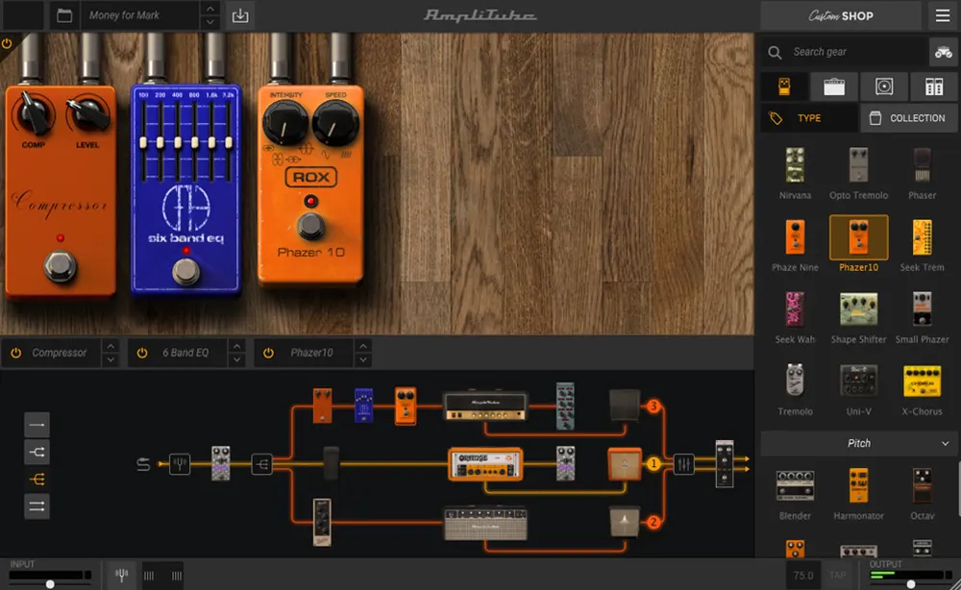Select the Blender pitch pedal
Screen dimensions: 961x590
tap(795, 495)
